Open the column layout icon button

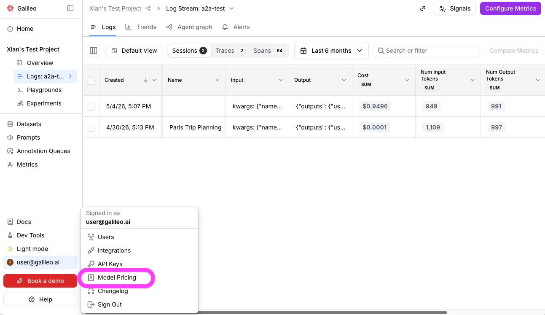[94, 51]
